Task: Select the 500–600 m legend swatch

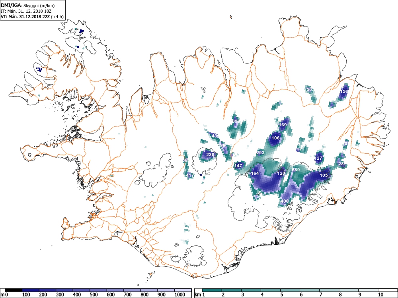Action: click(x=98, y=290)
